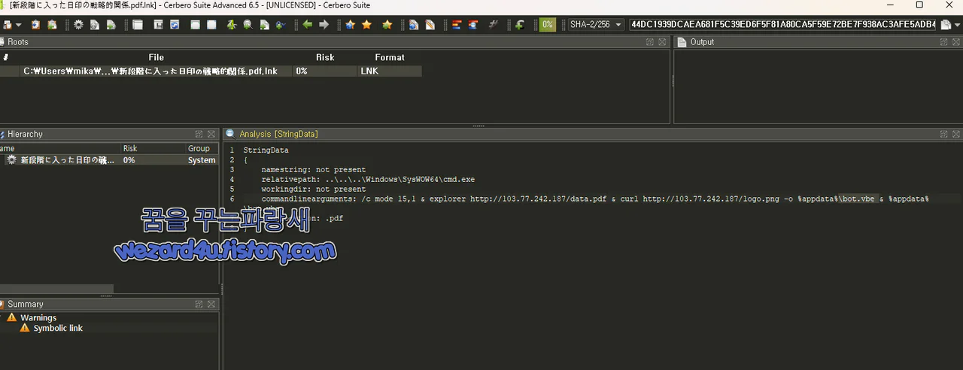Go forward with the gray right arrow
The image size is (963, 370).
click(324, 25)
